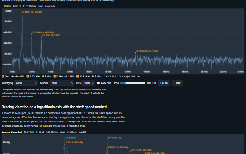Click legend badge 3 next to 3 kHz readout
Image resolution: width=246 pixels, height=154 pixels.
[55, 77]
